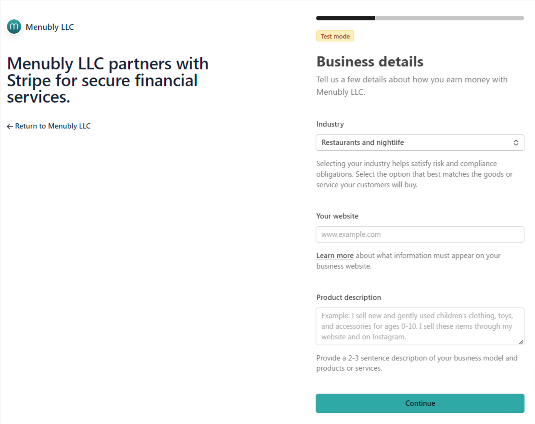Click the back arrow beside Return to Menubly
The width and height of the screenshot is (535, 424).
tap(10, 126)
